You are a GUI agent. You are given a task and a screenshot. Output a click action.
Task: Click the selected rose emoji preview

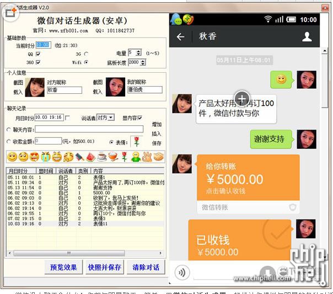[x=137, y=142]
